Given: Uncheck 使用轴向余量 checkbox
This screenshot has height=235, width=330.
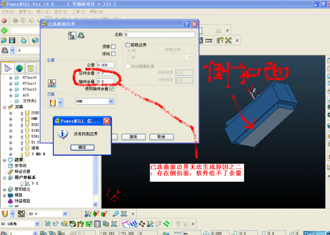Looking at the screenshot, I should (112, 89).
